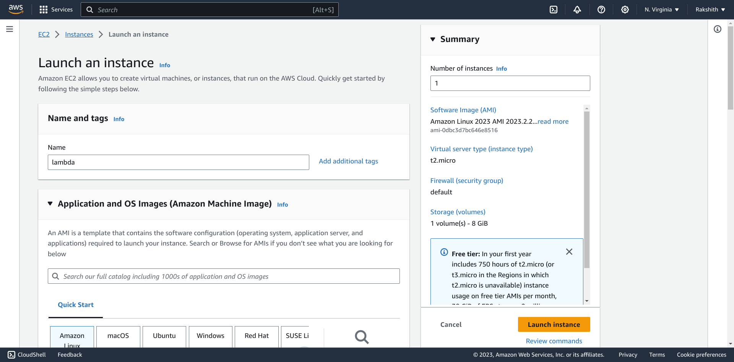Go to Instances breadcrumb link

click(x=79, y=34)
